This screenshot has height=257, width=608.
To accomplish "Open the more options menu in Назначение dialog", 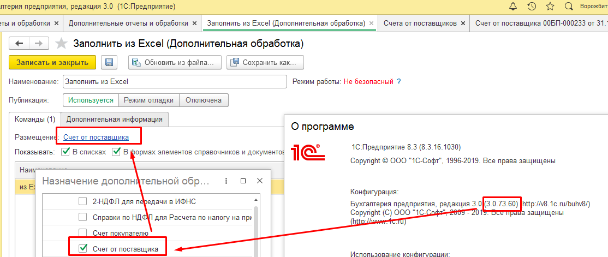I will coord(227,181).
